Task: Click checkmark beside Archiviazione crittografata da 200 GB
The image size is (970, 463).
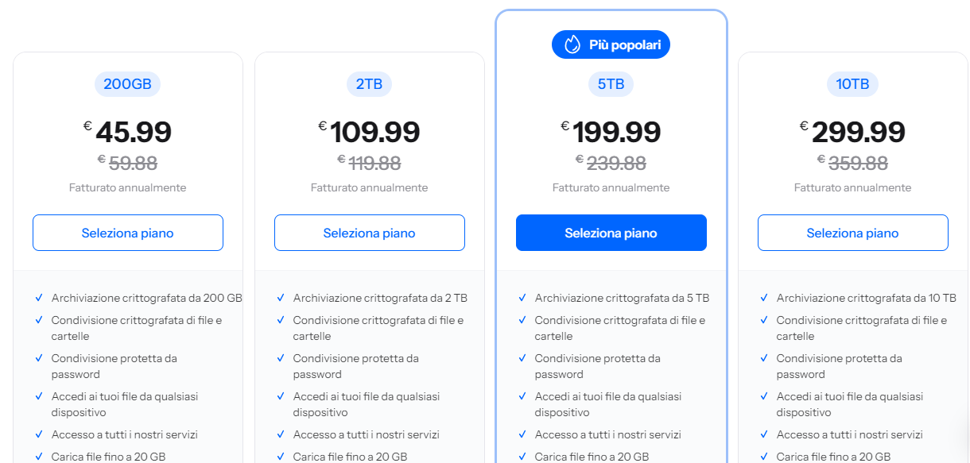Action: click(x=39, y=298)
